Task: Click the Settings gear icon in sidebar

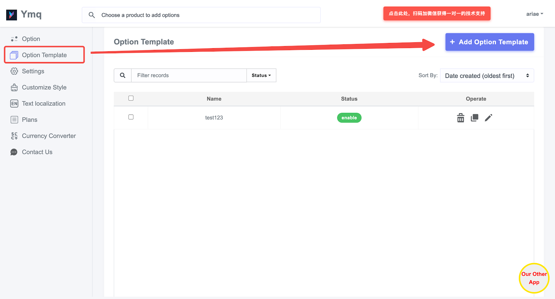Action: 14,71
